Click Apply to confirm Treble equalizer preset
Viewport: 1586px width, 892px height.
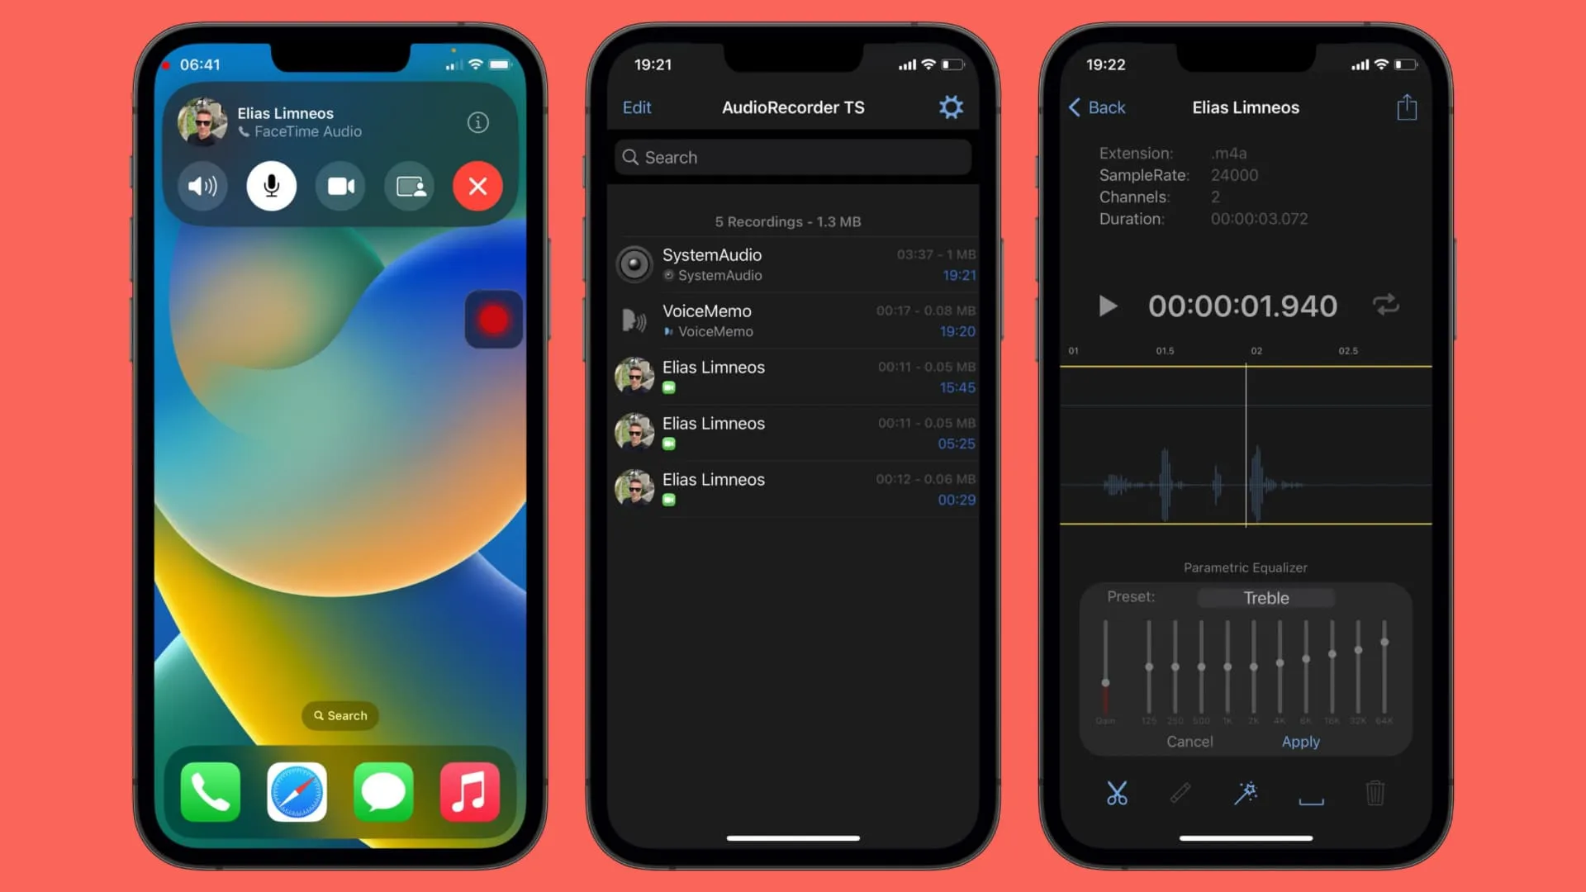pyautogui.click(x=1301, y=742)
